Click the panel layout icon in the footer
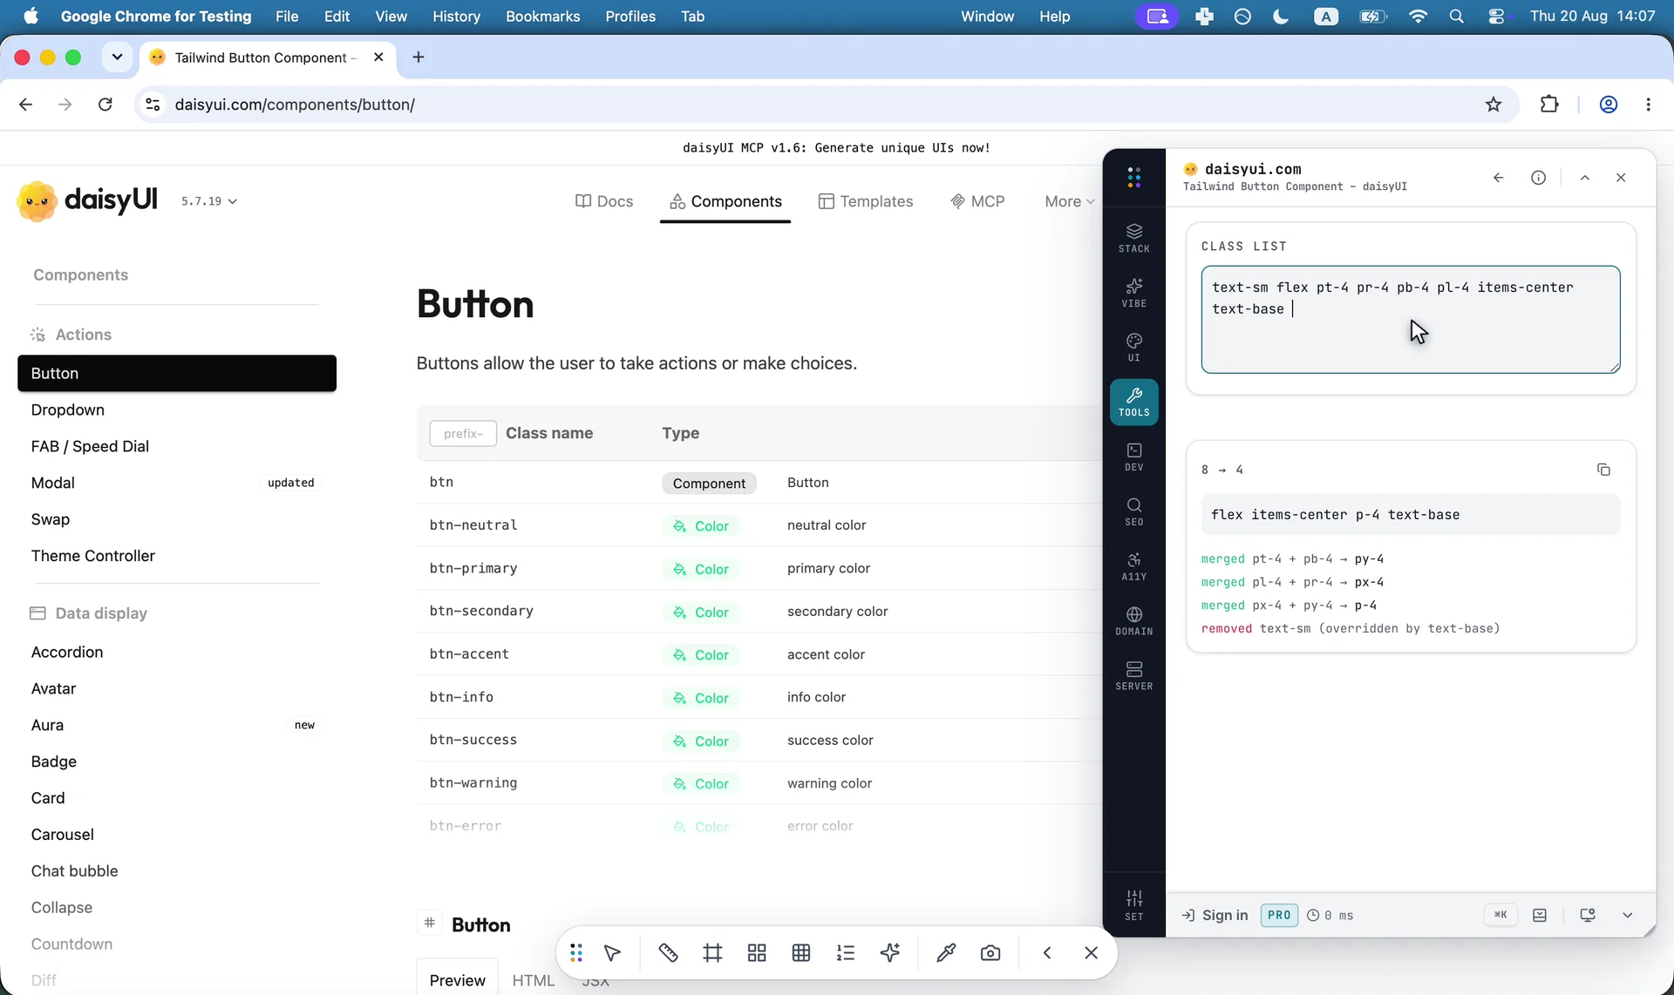 pos(1540,915)
